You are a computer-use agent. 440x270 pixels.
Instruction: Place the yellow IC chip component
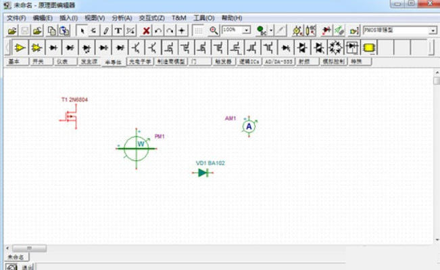pos(369,47)
